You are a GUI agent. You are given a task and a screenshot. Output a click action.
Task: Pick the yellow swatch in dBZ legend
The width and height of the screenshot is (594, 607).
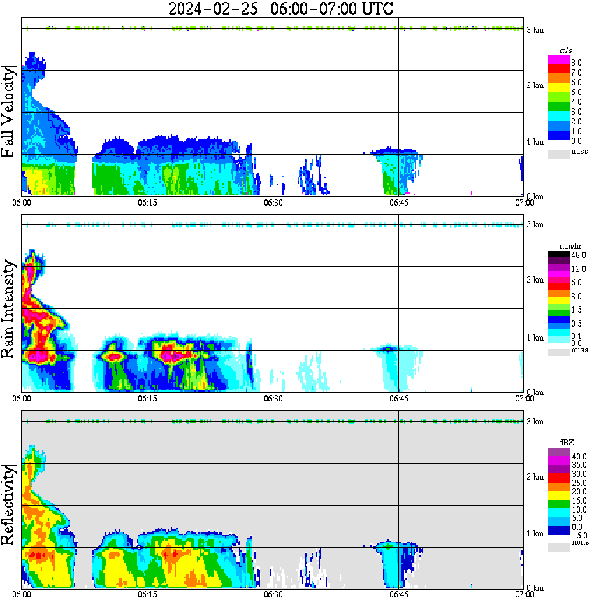558,495
